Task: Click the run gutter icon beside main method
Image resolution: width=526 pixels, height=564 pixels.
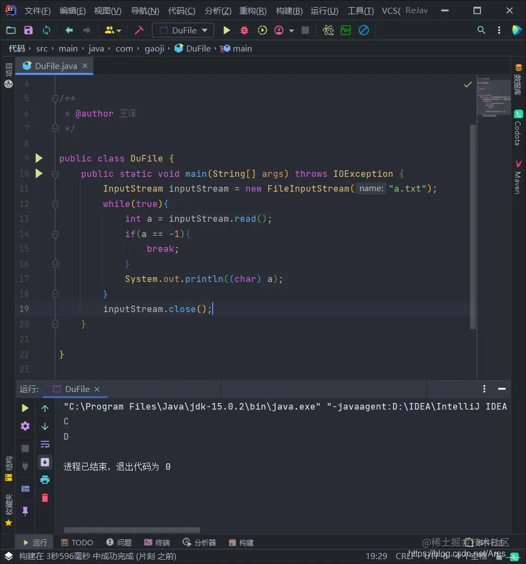Action: point(39,174)
